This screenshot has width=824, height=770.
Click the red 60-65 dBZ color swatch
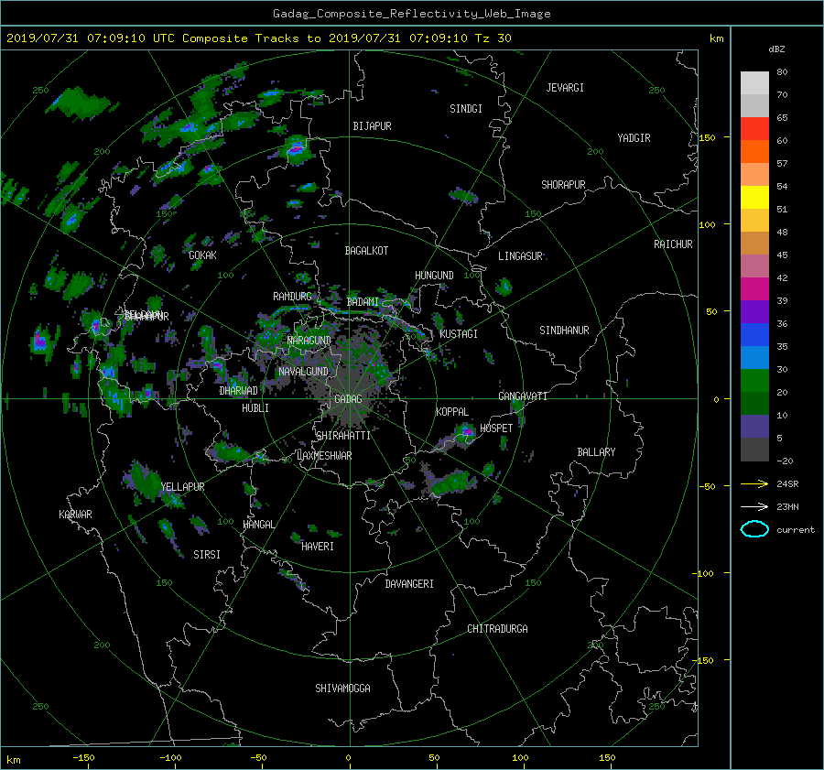754,128
